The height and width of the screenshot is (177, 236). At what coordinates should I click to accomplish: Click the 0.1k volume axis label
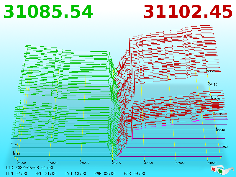17,154
